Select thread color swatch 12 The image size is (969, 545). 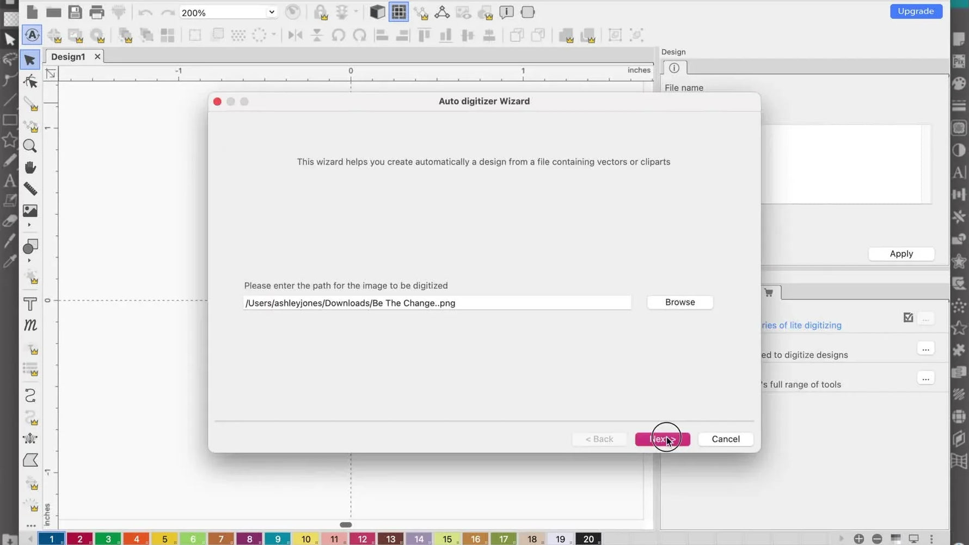pos(363,539)
